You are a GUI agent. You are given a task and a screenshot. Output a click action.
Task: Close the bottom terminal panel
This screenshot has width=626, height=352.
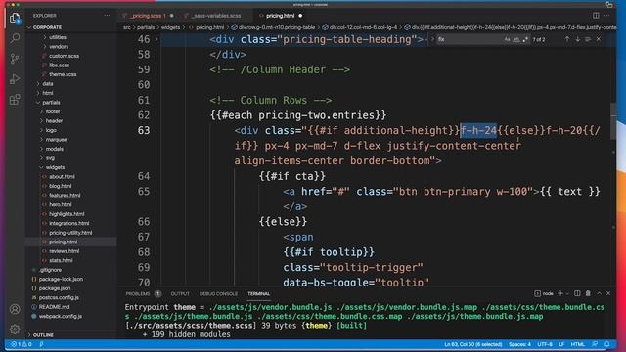point(608,293)
